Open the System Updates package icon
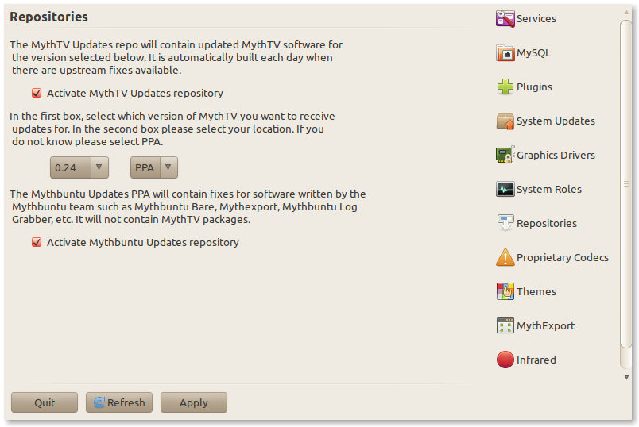 505,121
